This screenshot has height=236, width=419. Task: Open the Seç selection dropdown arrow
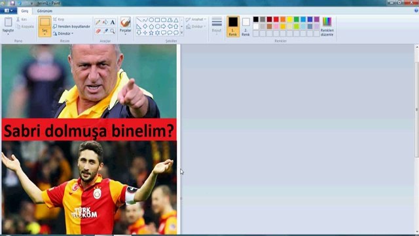45,34
